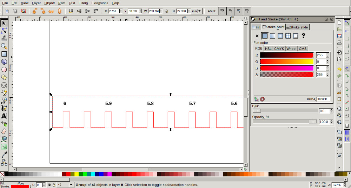The width and height of the screenshot is (351, 188).
Task: Switch to the HSL color tab
Action: [x=268, y=48]
